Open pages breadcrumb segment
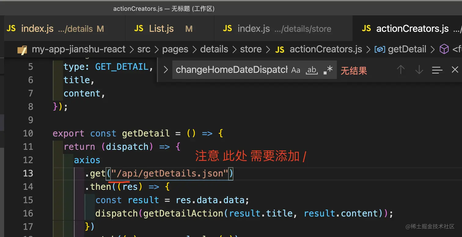 [x=175, y=49]
